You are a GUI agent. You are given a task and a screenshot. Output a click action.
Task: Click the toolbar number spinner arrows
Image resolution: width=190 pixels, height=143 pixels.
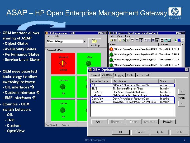pos(183,40)
